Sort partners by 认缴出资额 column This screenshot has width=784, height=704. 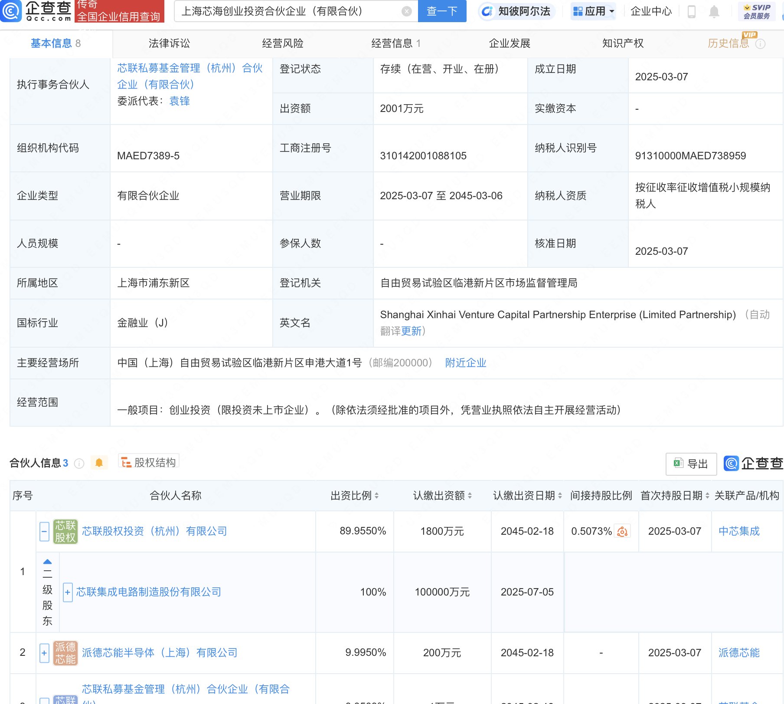pos(470,496)
